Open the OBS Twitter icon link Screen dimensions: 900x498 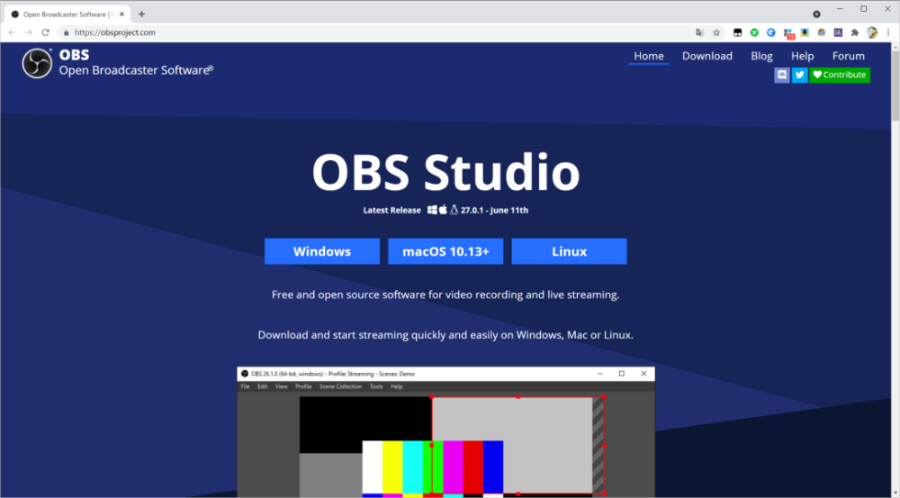tap(799, 75)
